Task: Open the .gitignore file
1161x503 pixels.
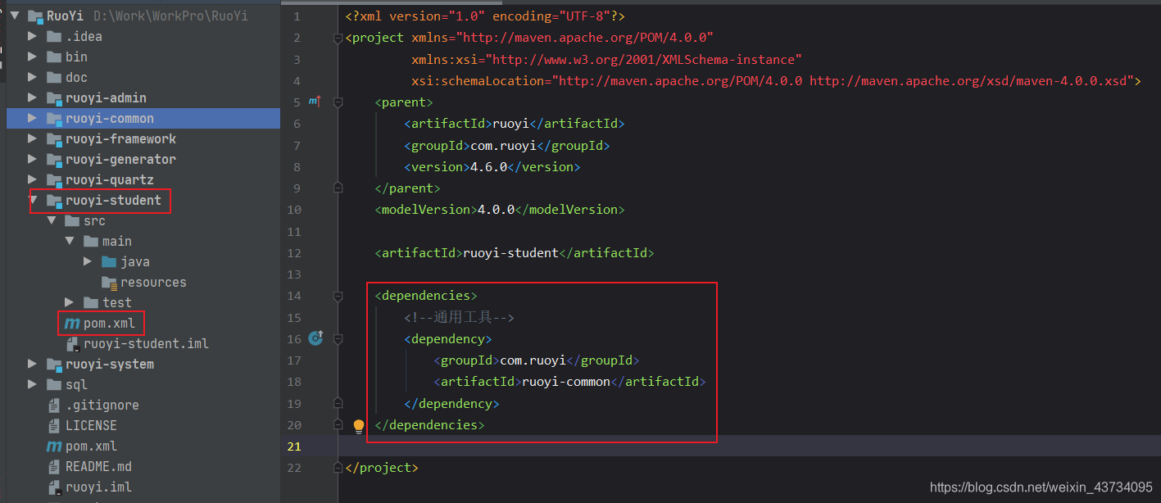Action: pyautogui.click(x=102, y=406)
